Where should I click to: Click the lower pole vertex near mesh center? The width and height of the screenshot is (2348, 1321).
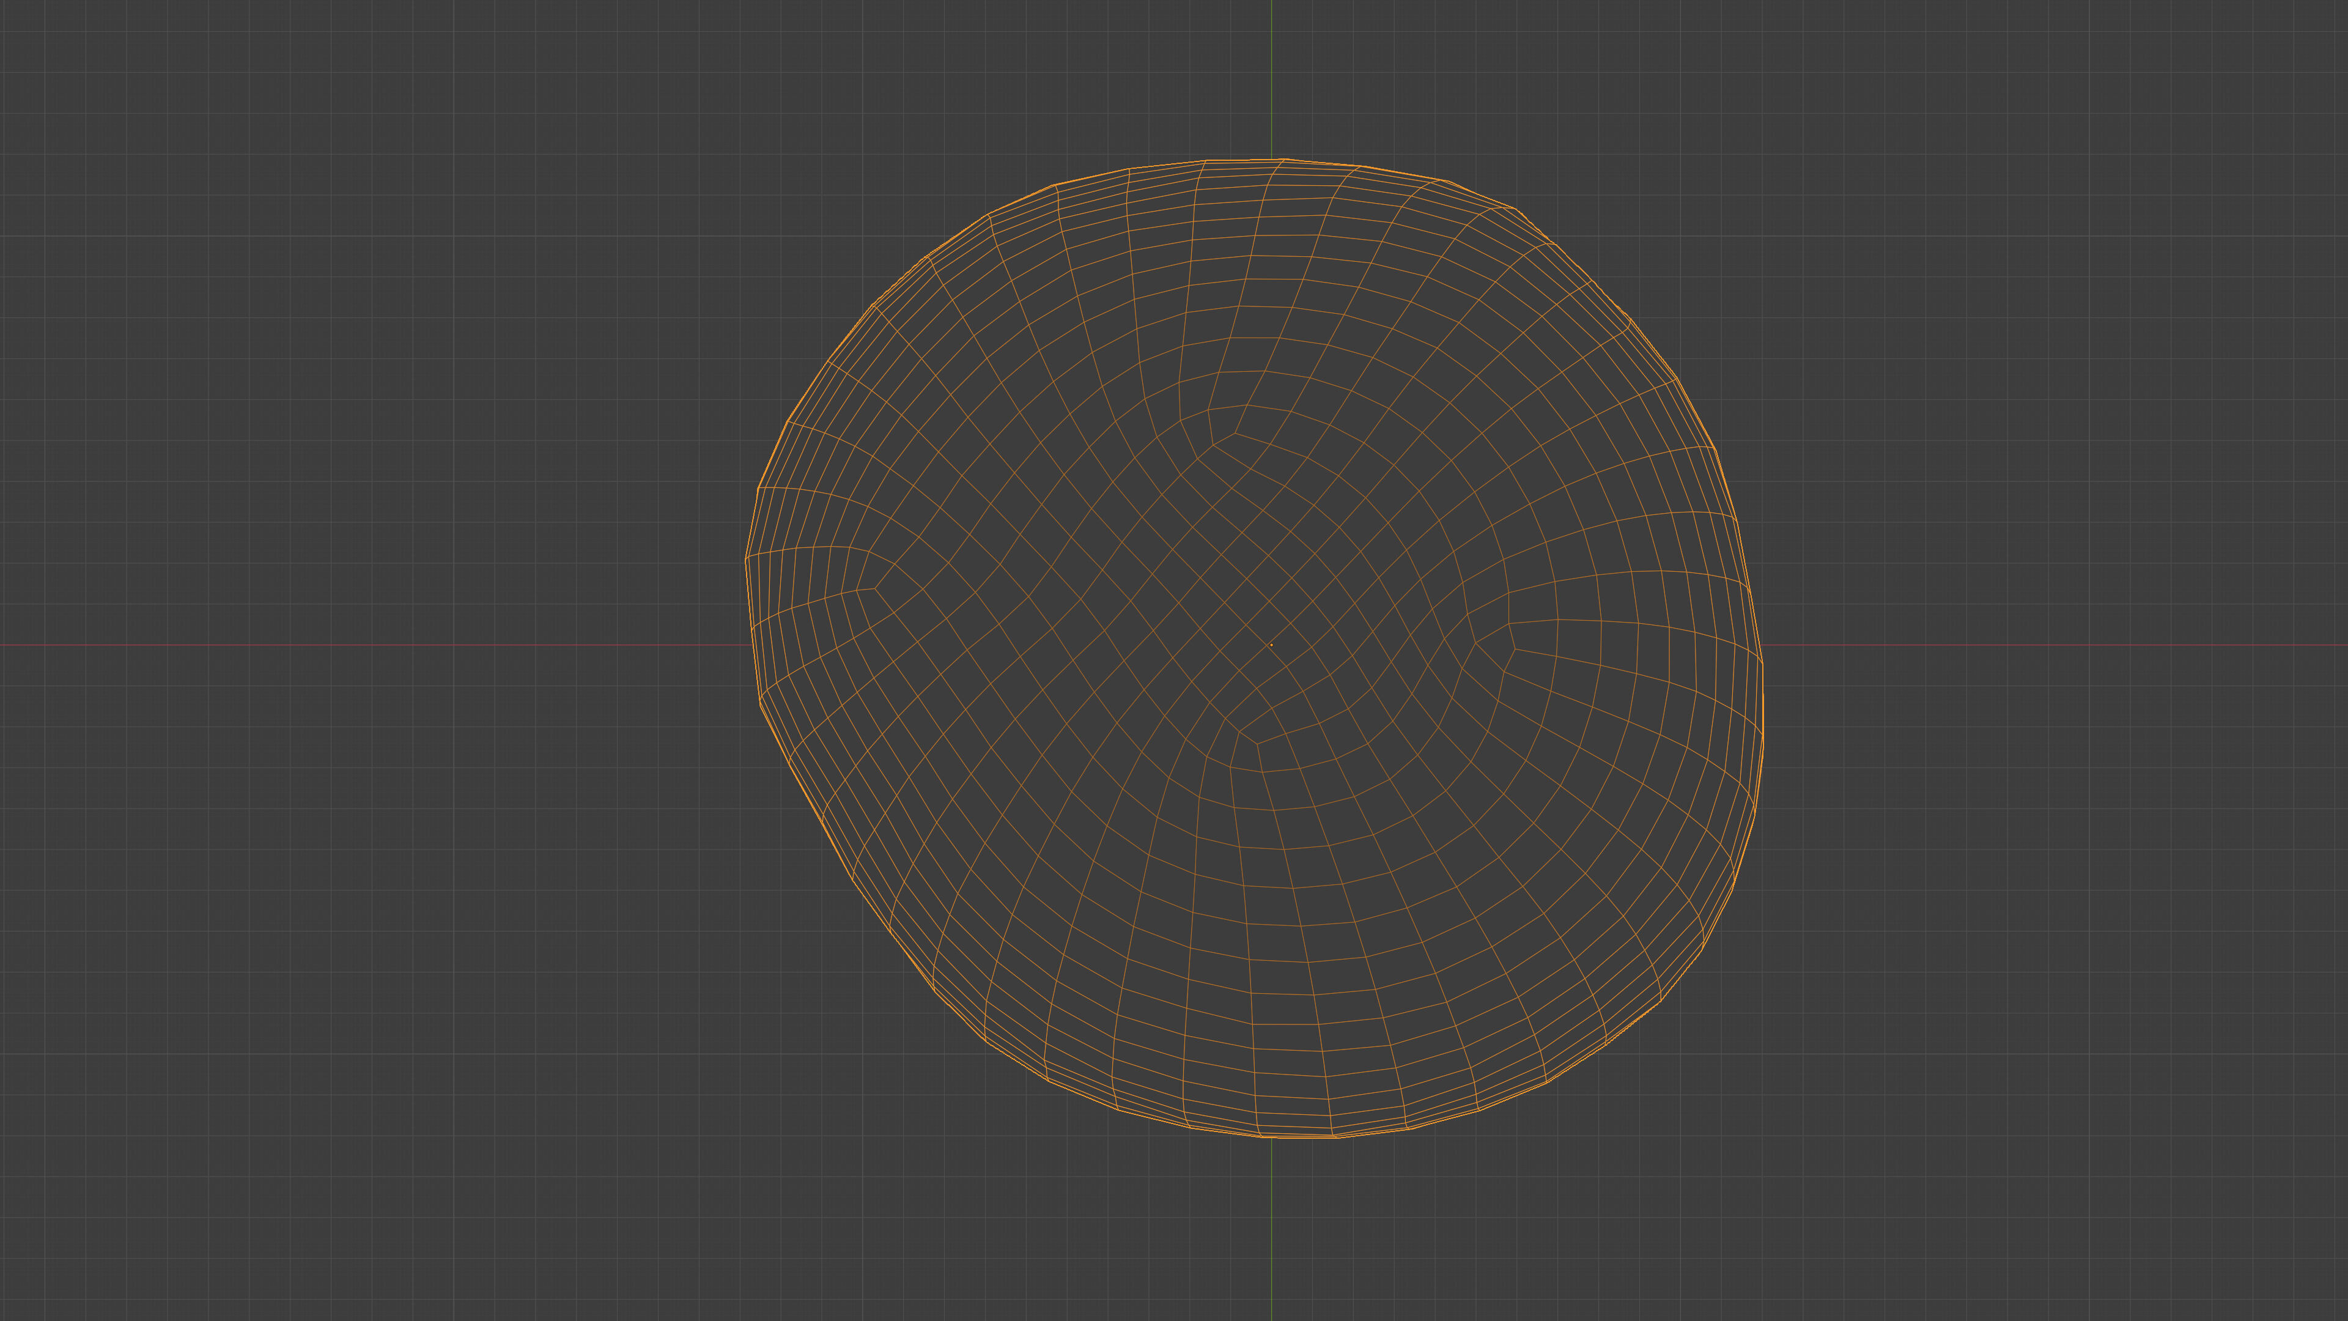tap(1257, 743)
